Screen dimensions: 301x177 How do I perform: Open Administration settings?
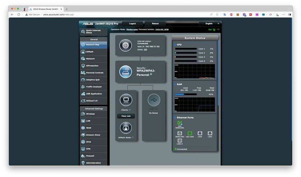coord(93,163)
